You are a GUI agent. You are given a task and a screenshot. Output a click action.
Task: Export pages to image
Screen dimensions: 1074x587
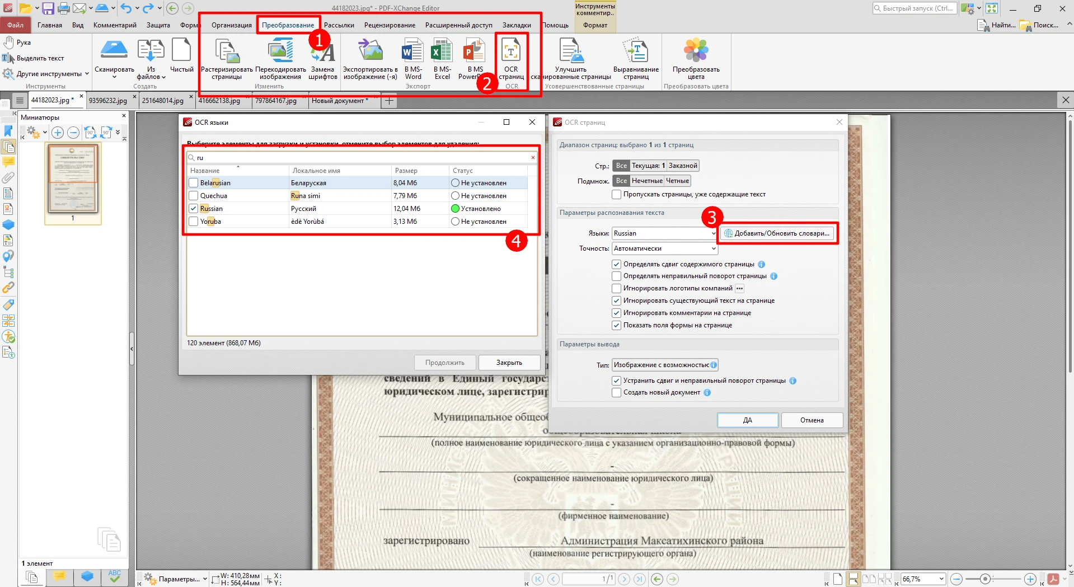pyautogui.click(x=370, y=59)
